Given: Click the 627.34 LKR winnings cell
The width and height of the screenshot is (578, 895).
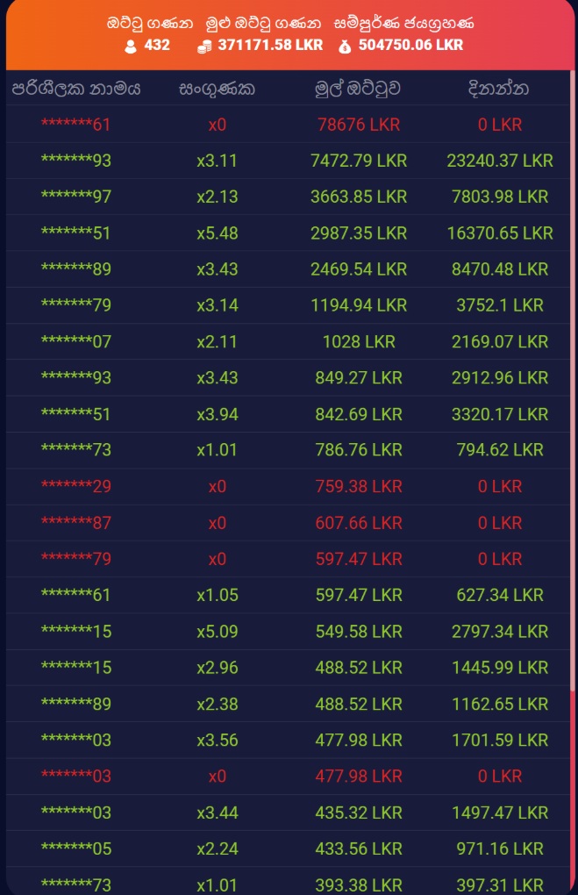Looking at the screenshot, I should (x=500, y=595).
